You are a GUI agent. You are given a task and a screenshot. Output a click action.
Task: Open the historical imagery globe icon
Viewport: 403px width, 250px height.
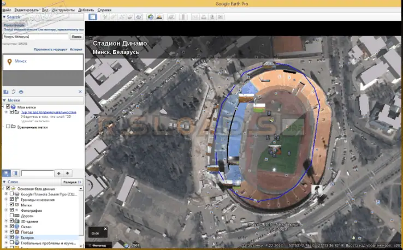(x=150, y=17)
